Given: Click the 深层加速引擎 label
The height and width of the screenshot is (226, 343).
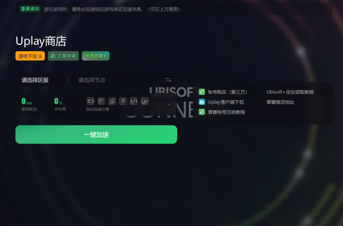Looking at the screenshot, I should (x=97, y=109).
